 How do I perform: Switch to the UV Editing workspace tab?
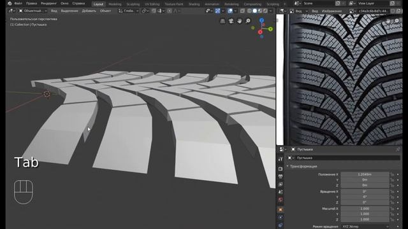click(x=152, y=4)
